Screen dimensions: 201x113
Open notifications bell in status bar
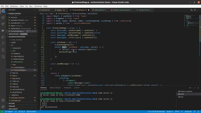[198, 112]
